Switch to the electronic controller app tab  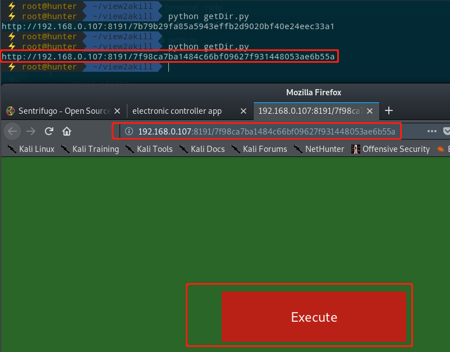pos(190,111)
